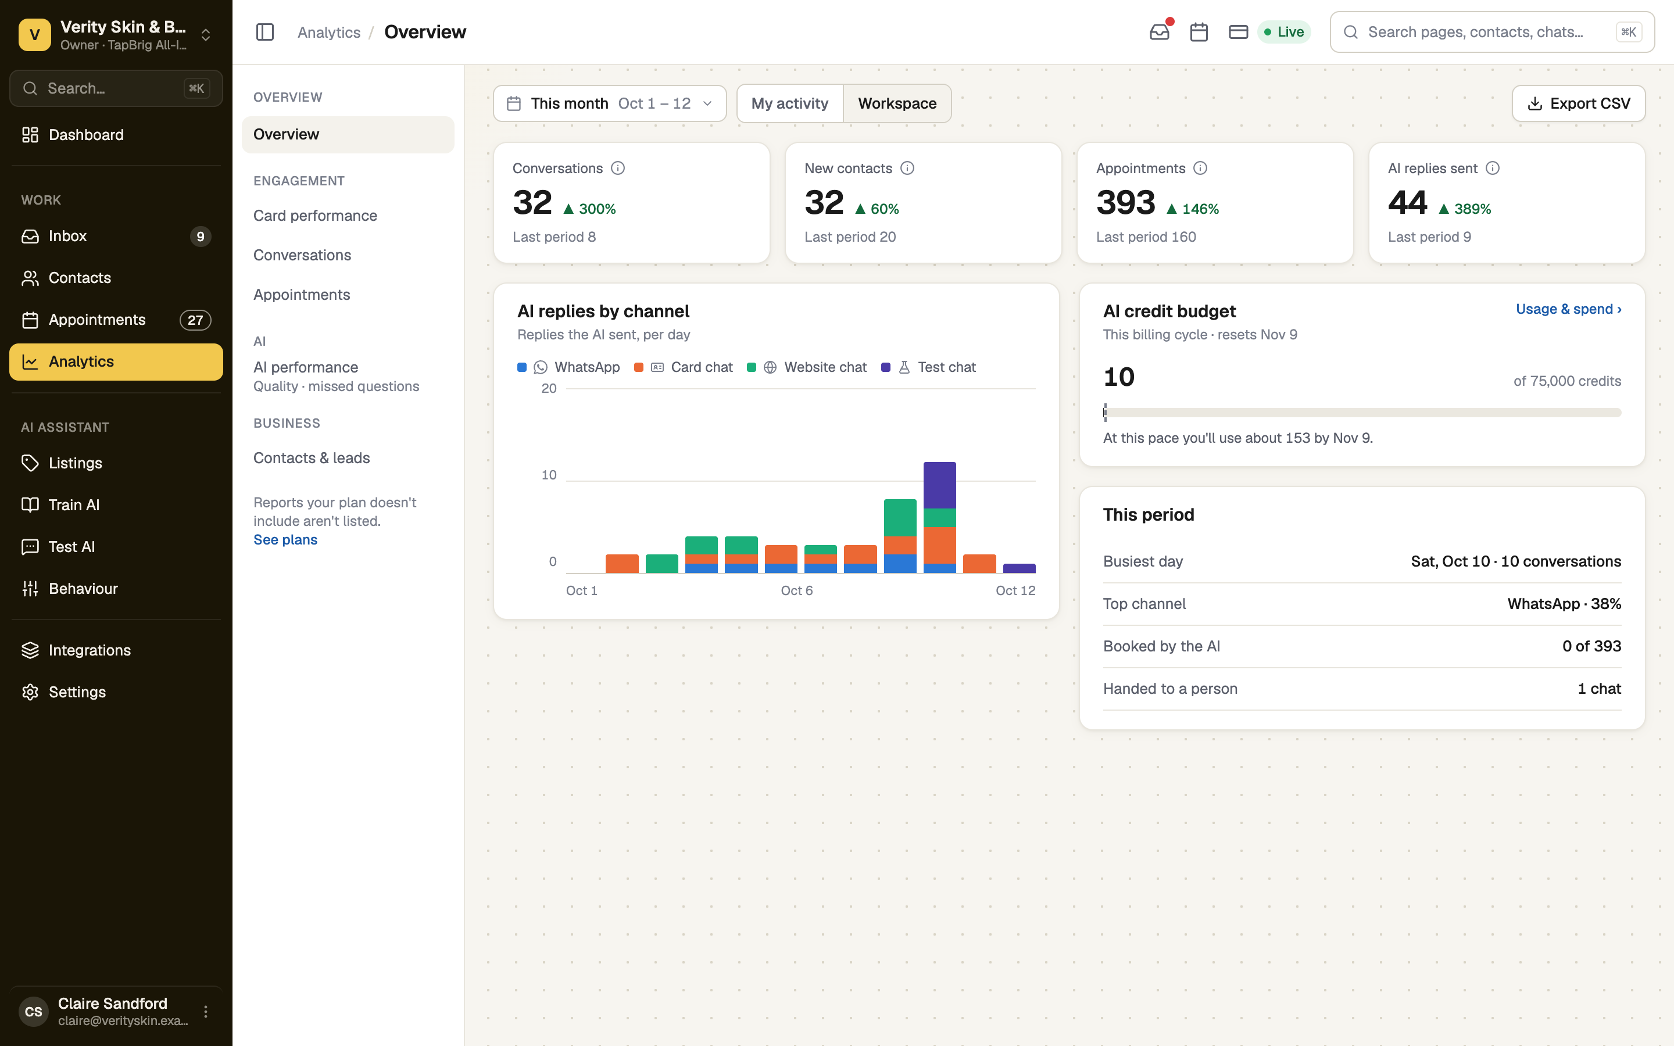Open Settings in the sidebar
Image resolution: width=1674 pixels, height=1046 pixels.
tap(116, 693)
